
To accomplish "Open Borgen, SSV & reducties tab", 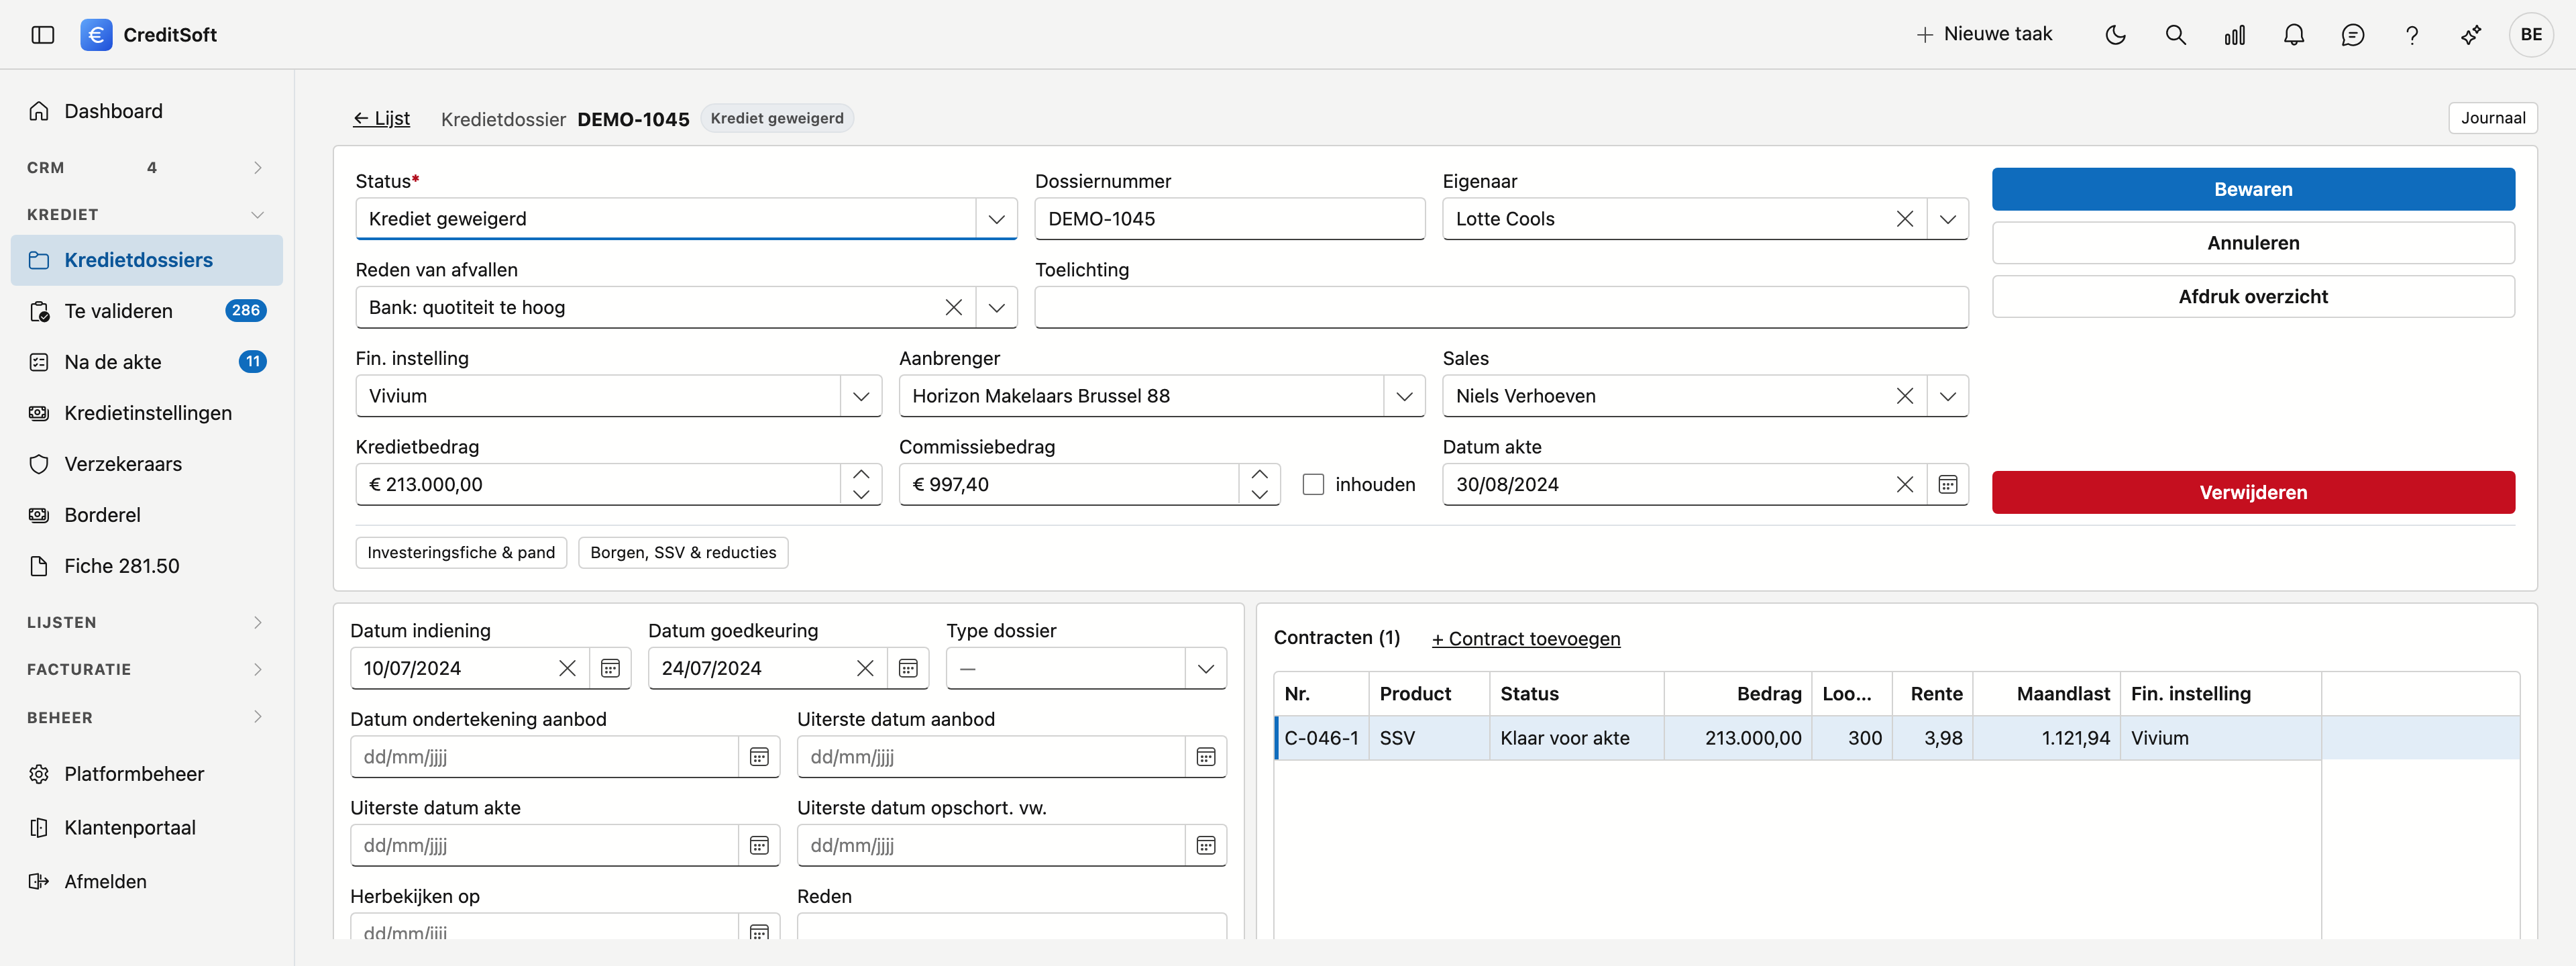I will pyautogui.click(x=683, y=553).
